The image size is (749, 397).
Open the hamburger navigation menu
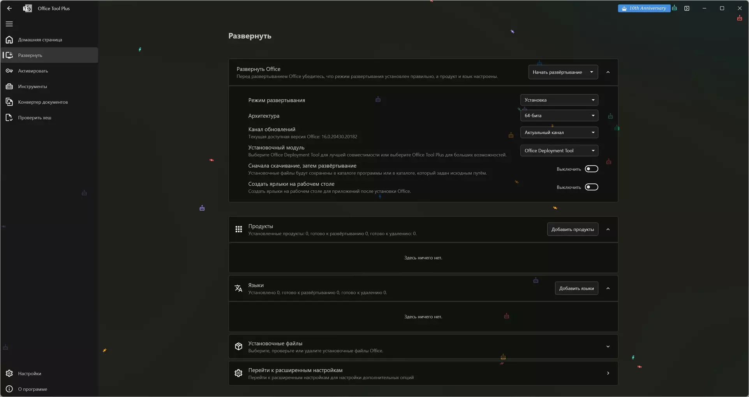tap(9, 24)
